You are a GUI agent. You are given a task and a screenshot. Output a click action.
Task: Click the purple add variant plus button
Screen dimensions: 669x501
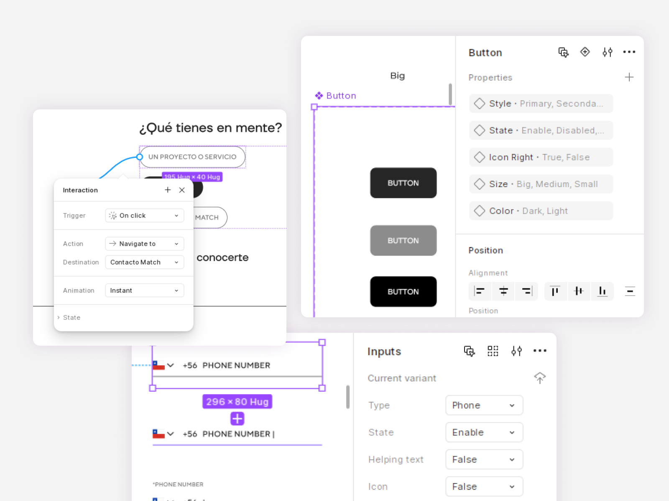pyautogui.click(x=237, y=418)
